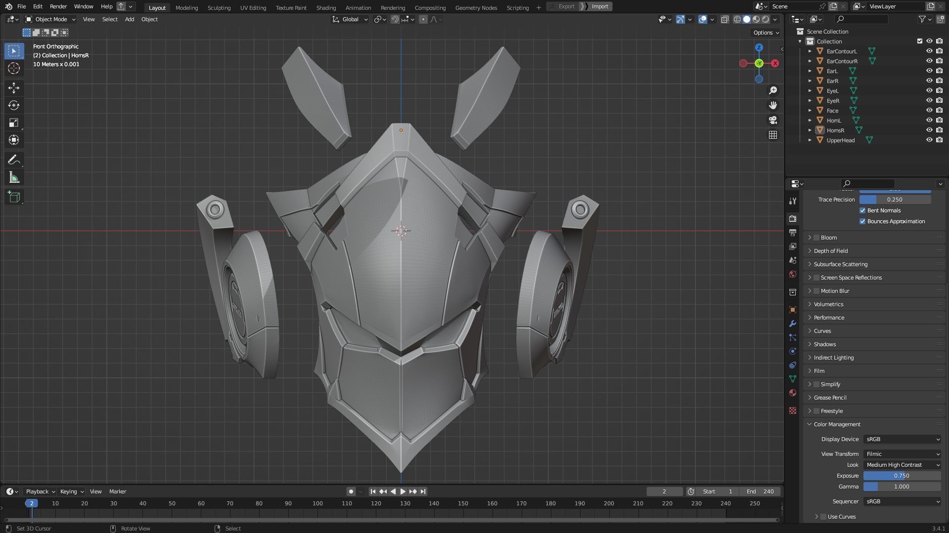Switch to the Sculpting workspace tab
This screenshot has width=949, height=533.
coord(219,7)
